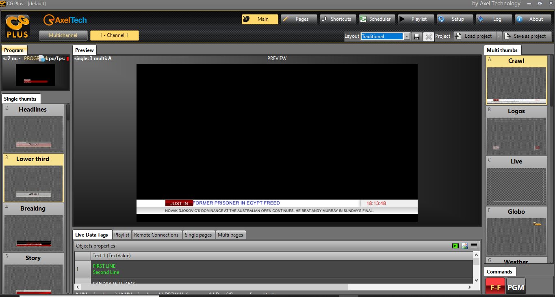
Task: Click the Save as project button
Action: point(527,36)
